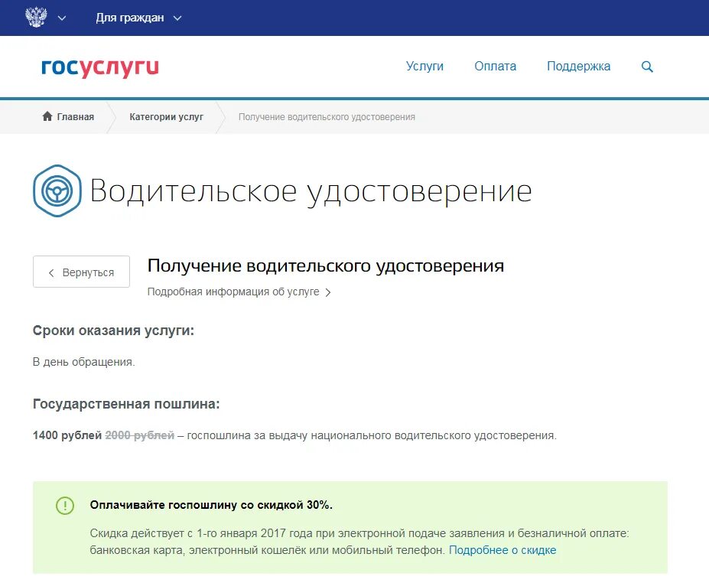The height and width of the screenshot is (583, 709).
Task: Open the Для граждан dropdown menu
Action: [x=138, y=18]
